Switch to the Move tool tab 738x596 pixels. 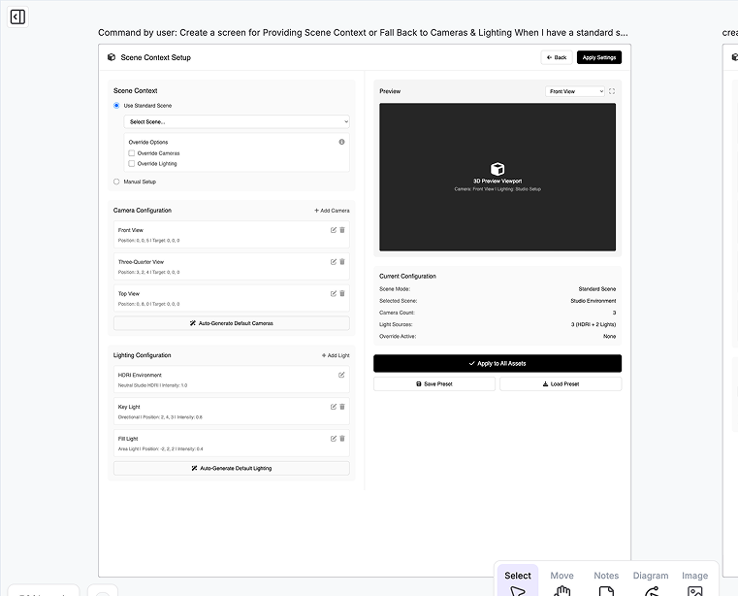(x=562, y=581)
